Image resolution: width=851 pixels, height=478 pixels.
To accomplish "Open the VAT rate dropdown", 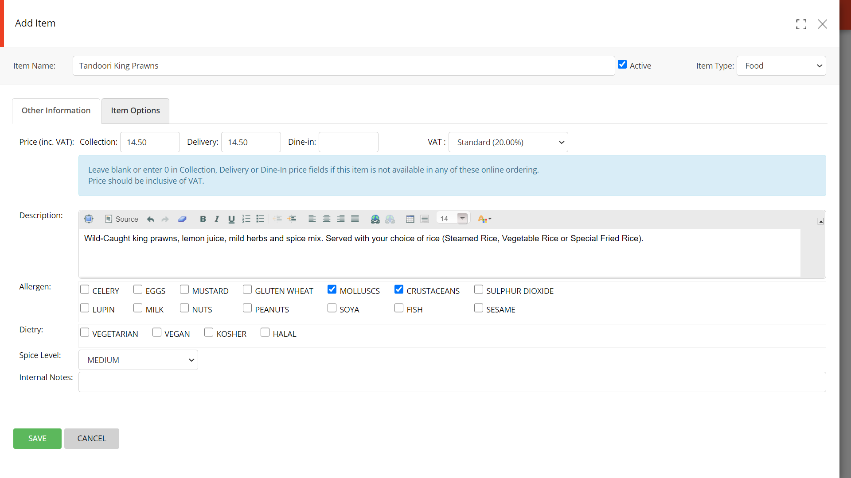I will pos(508,142).
